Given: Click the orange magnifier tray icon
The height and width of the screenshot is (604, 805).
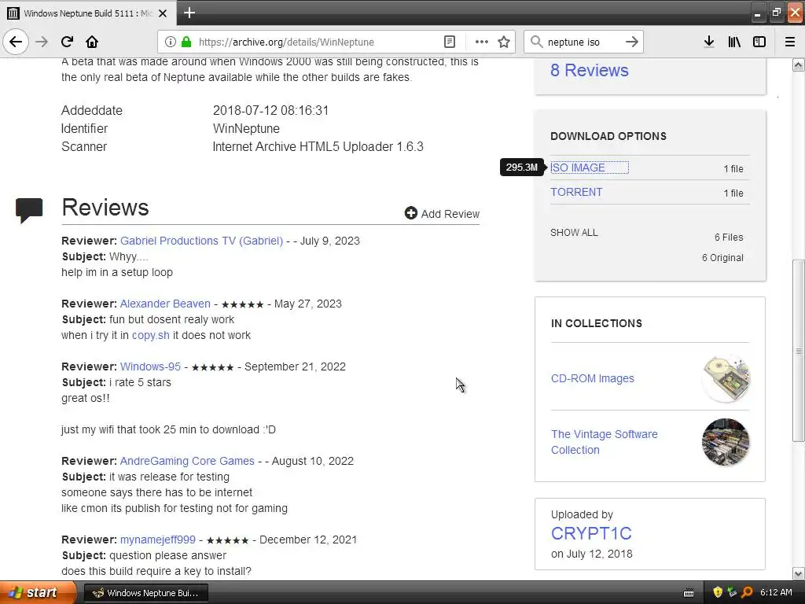Looking at the screenshot, I should point(747,592).
